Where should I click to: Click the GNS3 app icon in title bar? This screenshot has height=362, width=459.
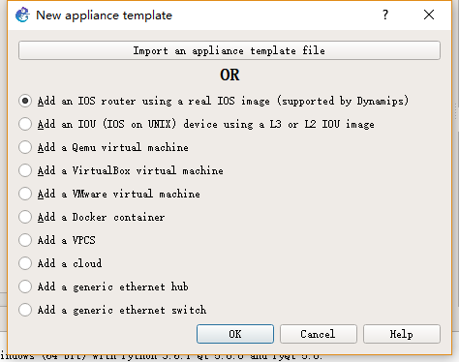[x=22, y=15]
